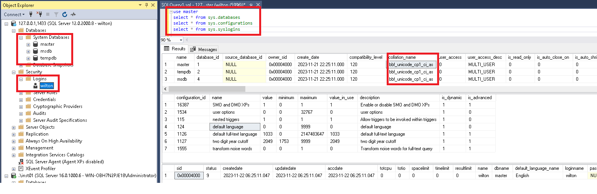
Task: Expand the tempdb database node
Action: [x=28, y=58]
